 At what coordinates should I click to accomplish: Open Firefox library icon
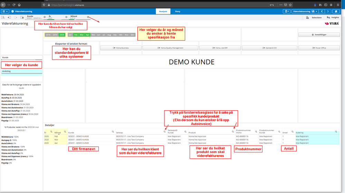click(320, 5)
